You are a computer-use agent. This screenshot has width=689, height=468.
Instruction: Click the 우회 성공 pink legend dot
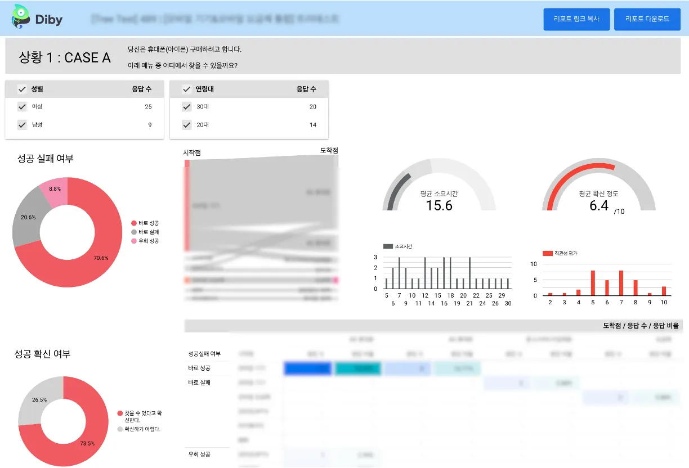(134, 241)
